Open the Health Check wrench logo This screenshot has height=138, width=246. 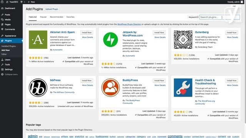tap(183, 88)
